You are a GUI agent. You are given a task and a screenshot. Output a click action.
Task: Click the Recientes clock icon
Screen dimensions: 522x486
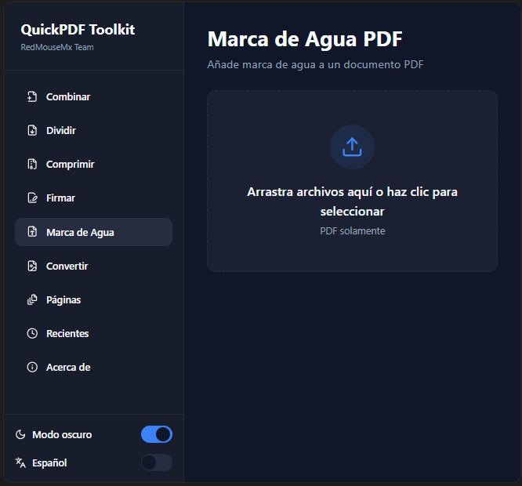[32, 334]
